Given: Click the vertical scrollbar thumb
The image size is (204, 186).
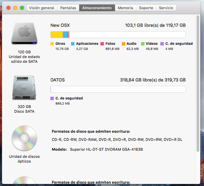Looking at the screenshot, I should (x=198, y=83).
